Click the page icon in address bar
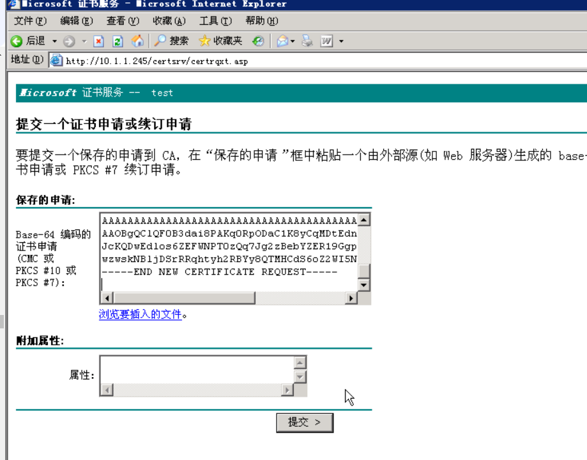587x460 pixels. coord(57,60)
